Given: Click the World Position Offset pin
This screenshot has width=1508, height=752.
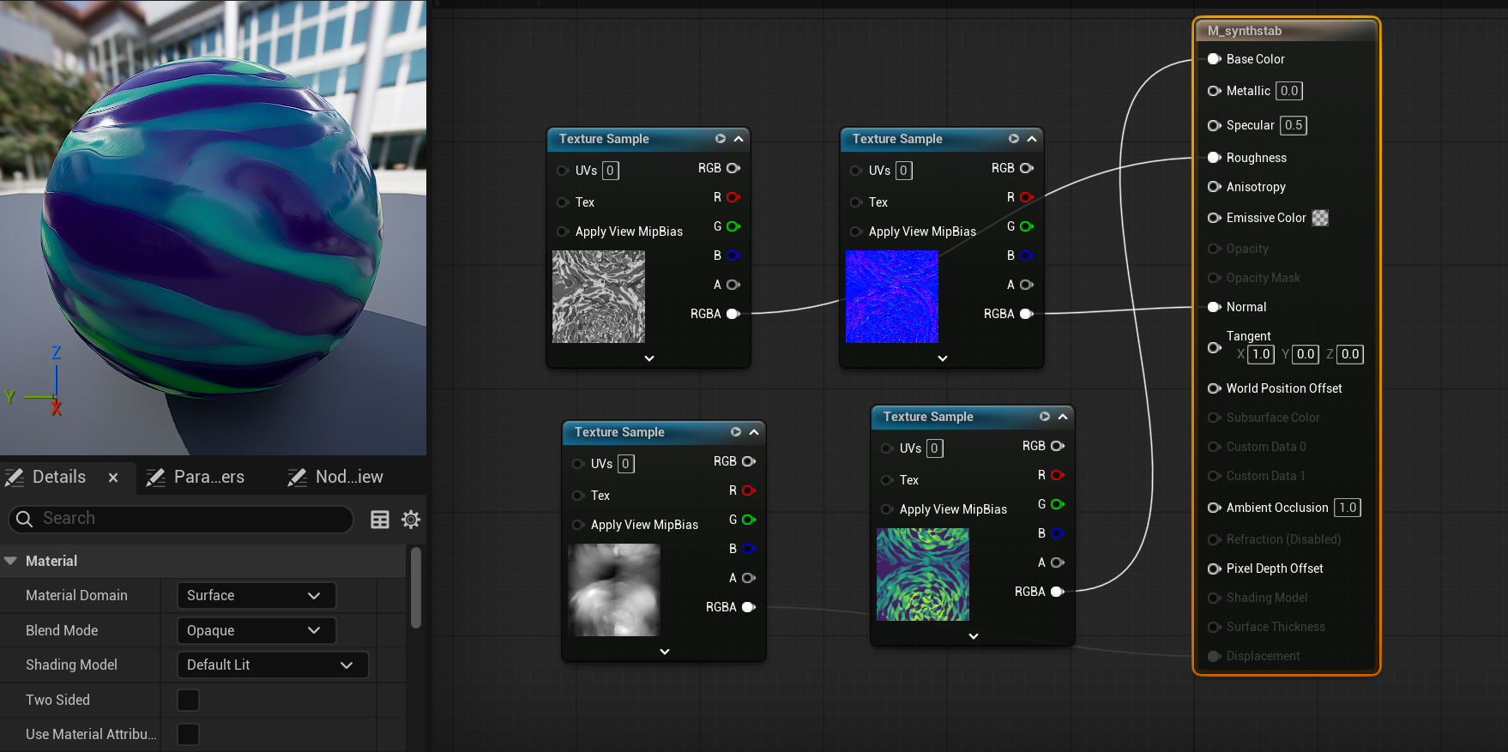Looking at the screenshot, I should (x=1215, y=388).
